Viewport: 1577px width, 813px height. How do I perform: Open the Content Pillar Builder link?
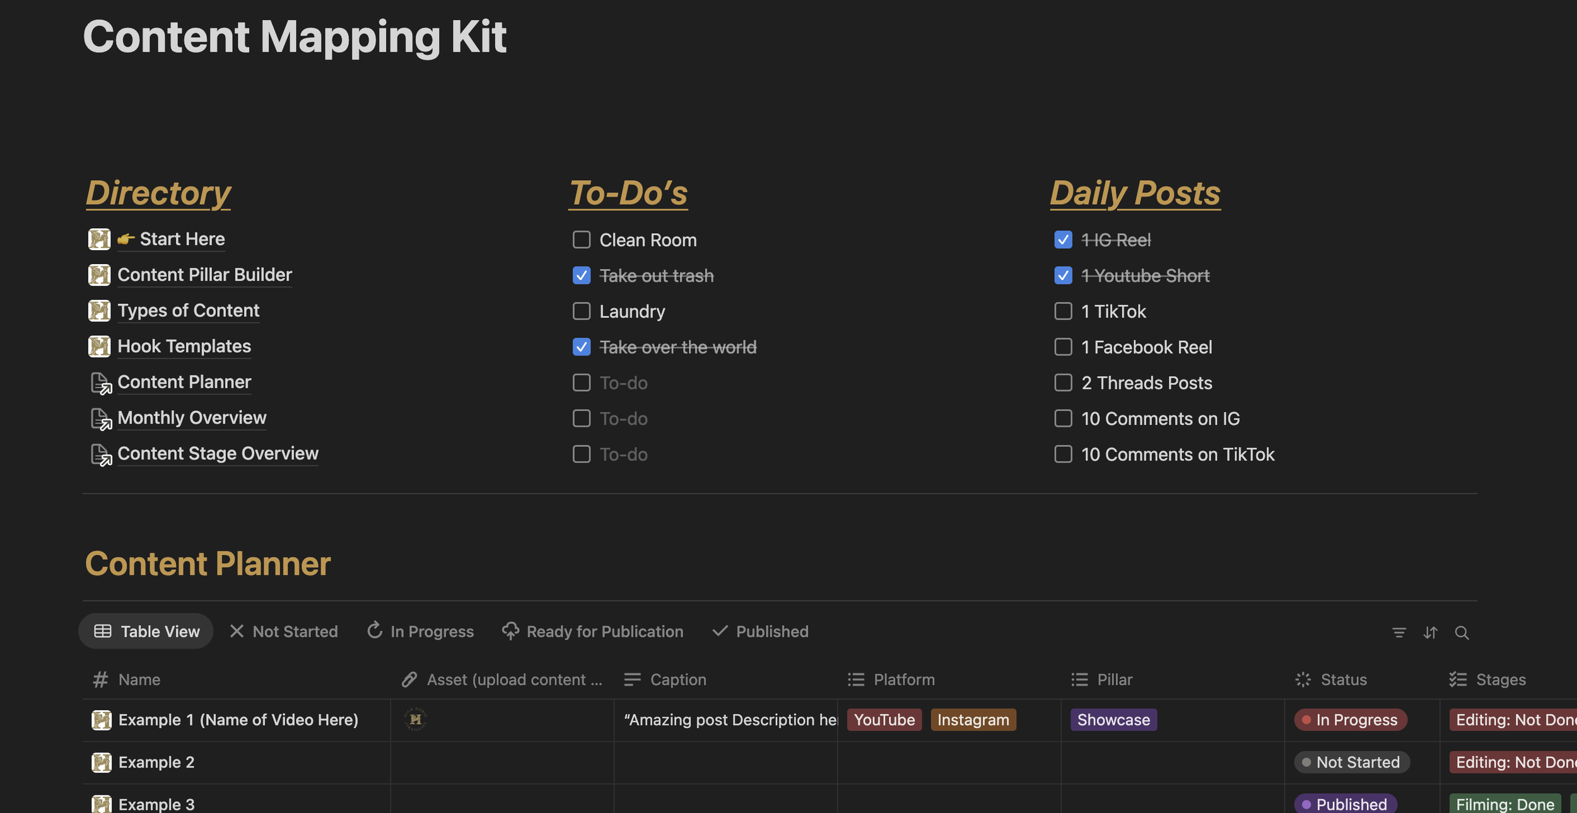(204, 275)
